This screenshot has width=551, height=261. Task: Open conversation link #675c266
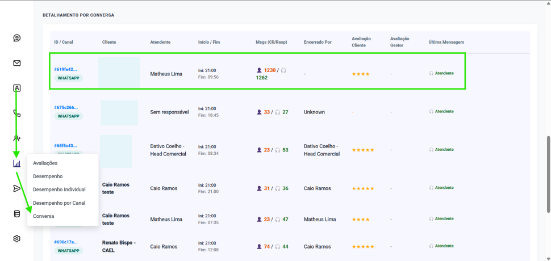click(x=65, y=107)
